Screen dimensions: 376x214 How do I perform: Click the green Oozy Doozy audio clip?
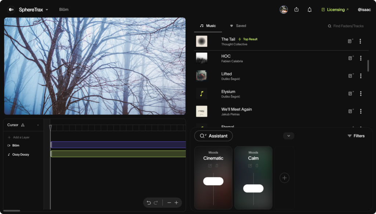coord(118,154)
